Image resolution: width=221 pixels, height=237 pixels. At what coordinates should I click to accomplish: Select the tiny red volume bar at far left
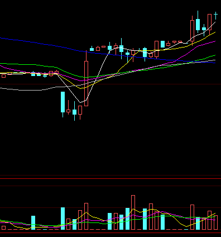pyautogui.click(x=3, y=227)
